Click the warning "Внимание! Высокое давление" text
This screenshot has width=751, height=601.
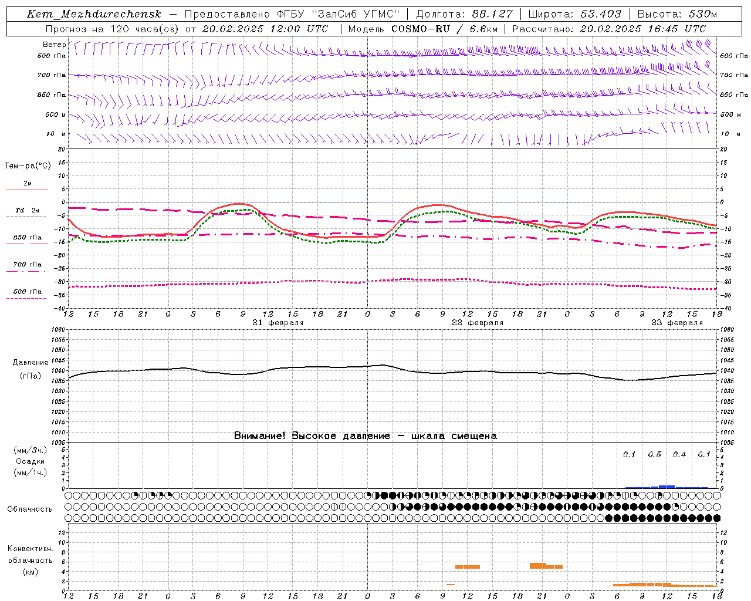click(x=312, y=435)
